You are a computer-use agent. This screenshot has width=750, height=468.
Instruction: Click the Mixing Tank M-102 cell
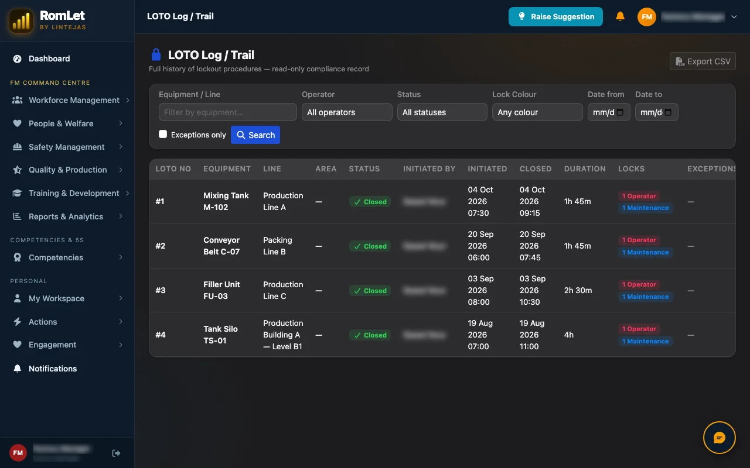click(226, 201)
